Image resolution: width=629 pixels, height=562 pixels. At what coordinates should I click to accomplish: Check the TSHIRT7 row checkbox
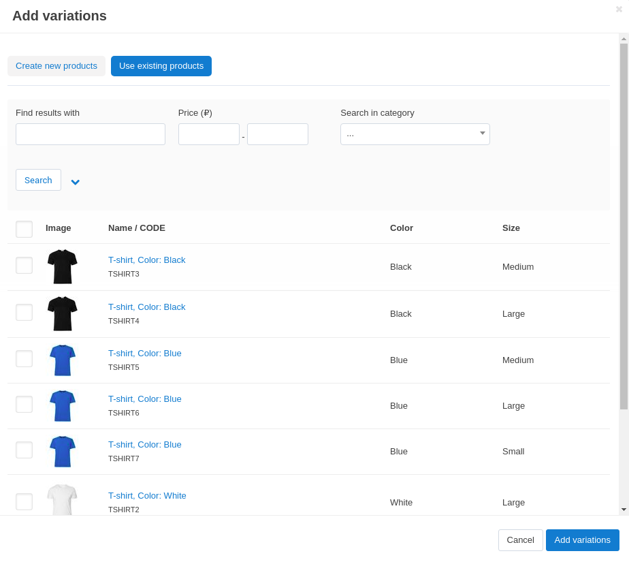pyautogui.click(x=24, y=450)
